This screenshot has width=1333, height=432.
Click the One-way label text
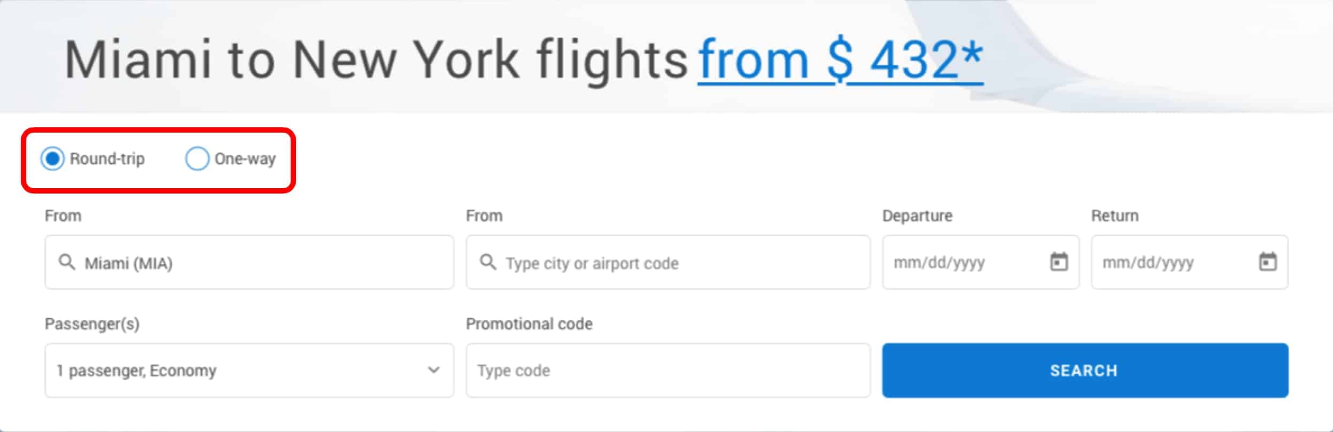coord(245,159)
